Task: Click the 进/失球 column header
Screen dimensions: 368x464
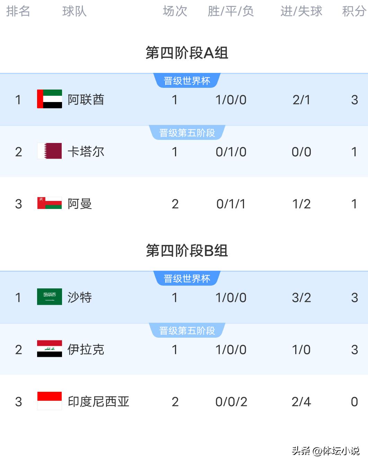Action: pyautogui.click(x=301, y=11)
